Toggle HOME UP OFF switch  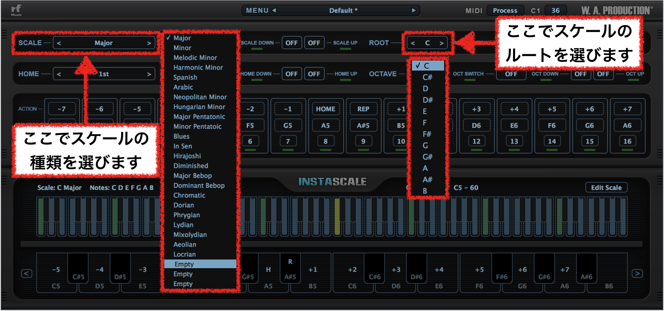(x=314, y=74)
